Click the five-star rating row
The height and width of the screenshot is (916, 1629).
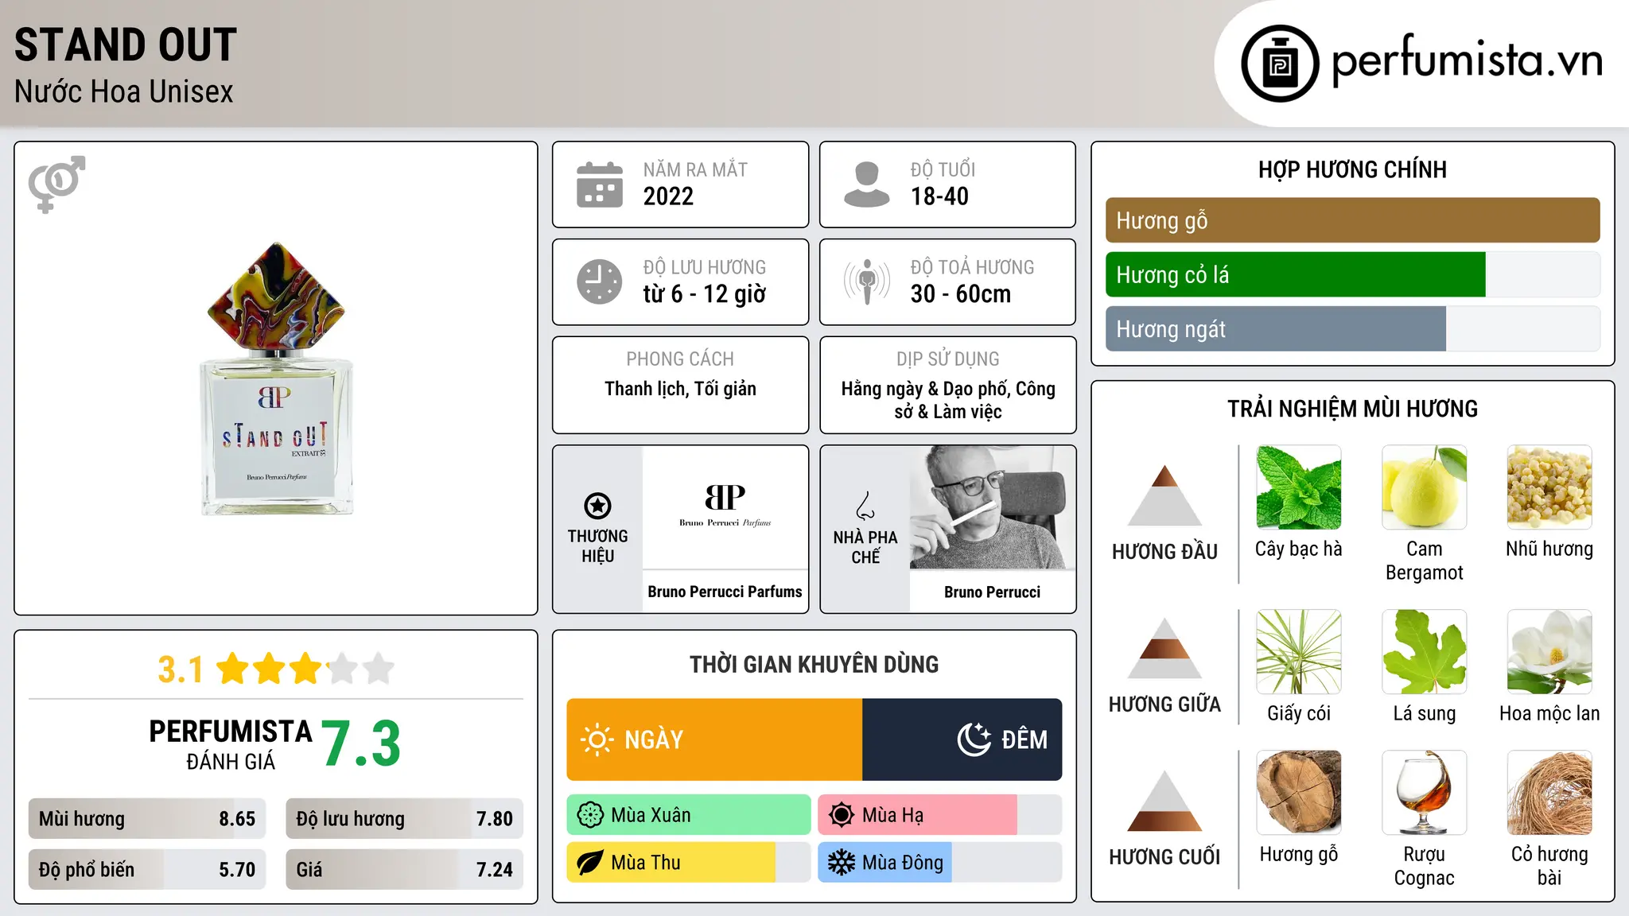[x=305, y=669]
